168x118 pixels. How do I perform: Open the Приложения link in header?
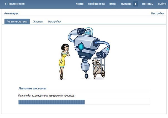click(x=16, y=4)
